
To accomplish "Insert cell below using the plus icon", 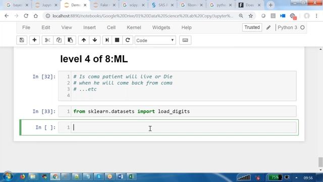I will point(34,40).
